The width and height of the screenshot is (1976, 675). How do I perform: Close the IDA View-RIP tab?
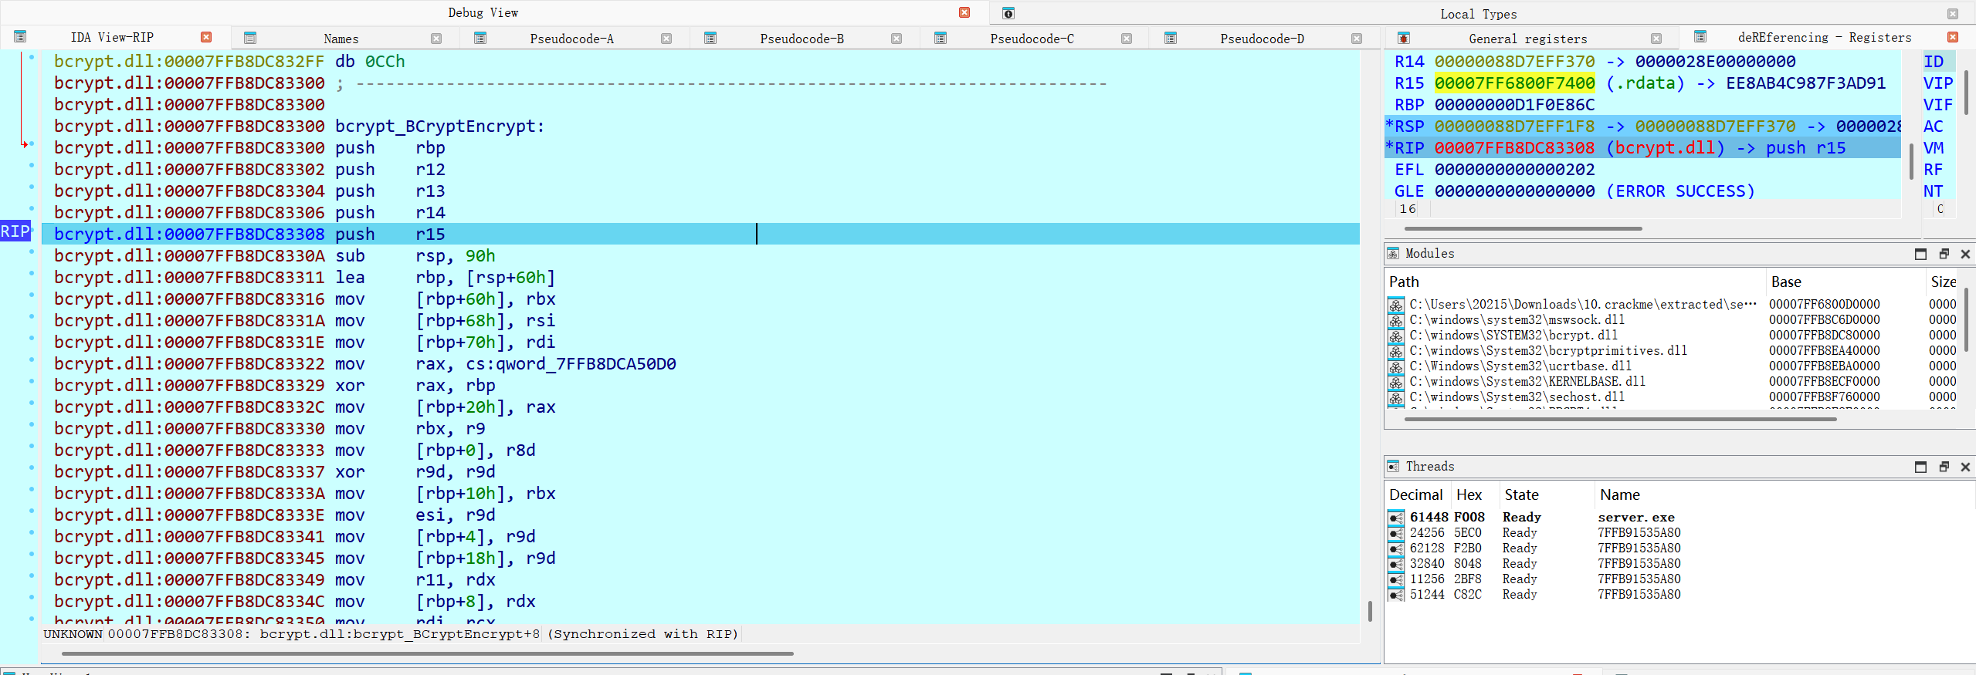pos(206,37)
